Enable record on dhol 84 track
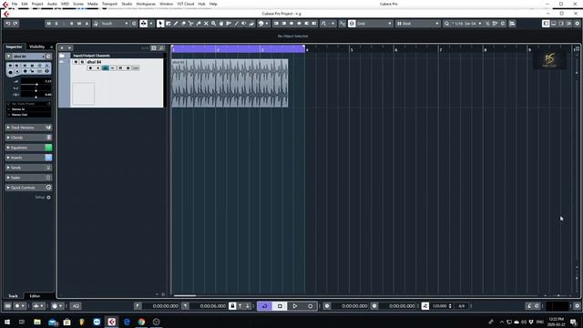The width and height of the screenshot is (583, 328). point(90,68)
